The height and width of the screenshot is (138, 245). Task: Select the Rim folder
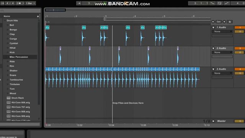12,66
